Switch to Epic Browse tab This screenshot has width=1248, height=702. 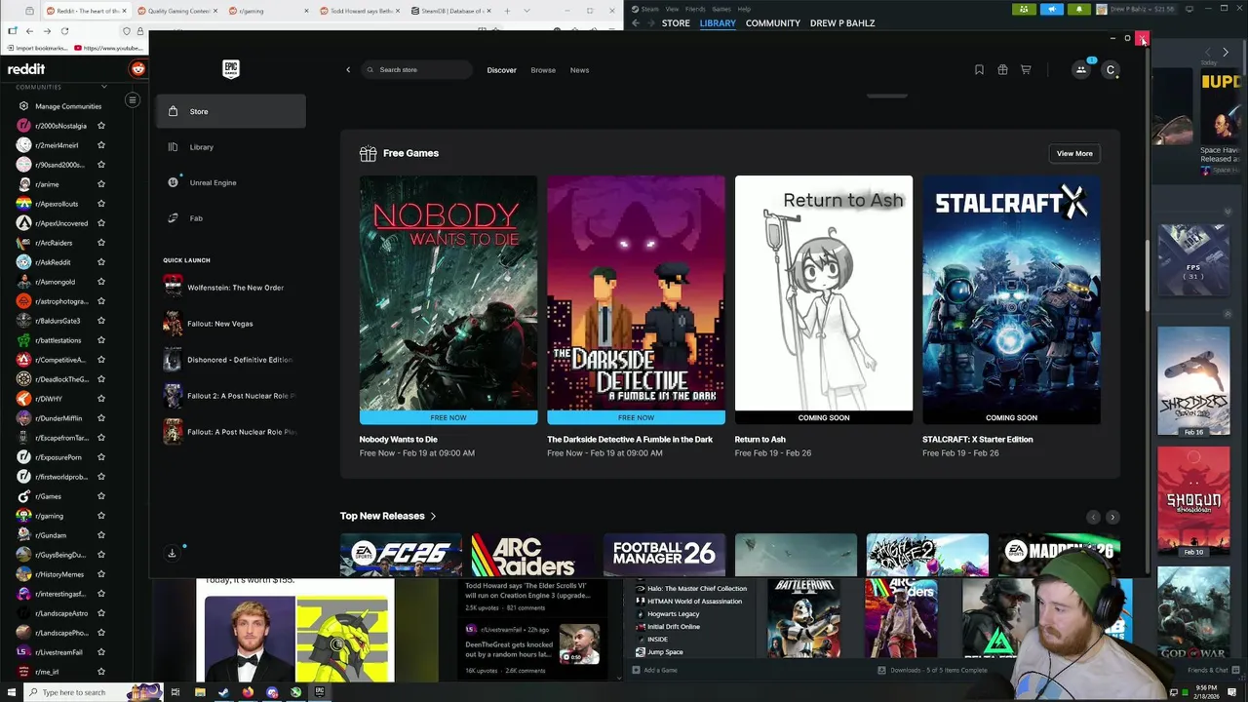point(543,70)
